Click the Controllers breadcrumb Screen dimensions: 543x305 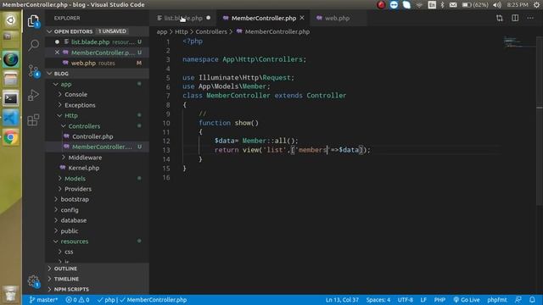tap(211, 31)
